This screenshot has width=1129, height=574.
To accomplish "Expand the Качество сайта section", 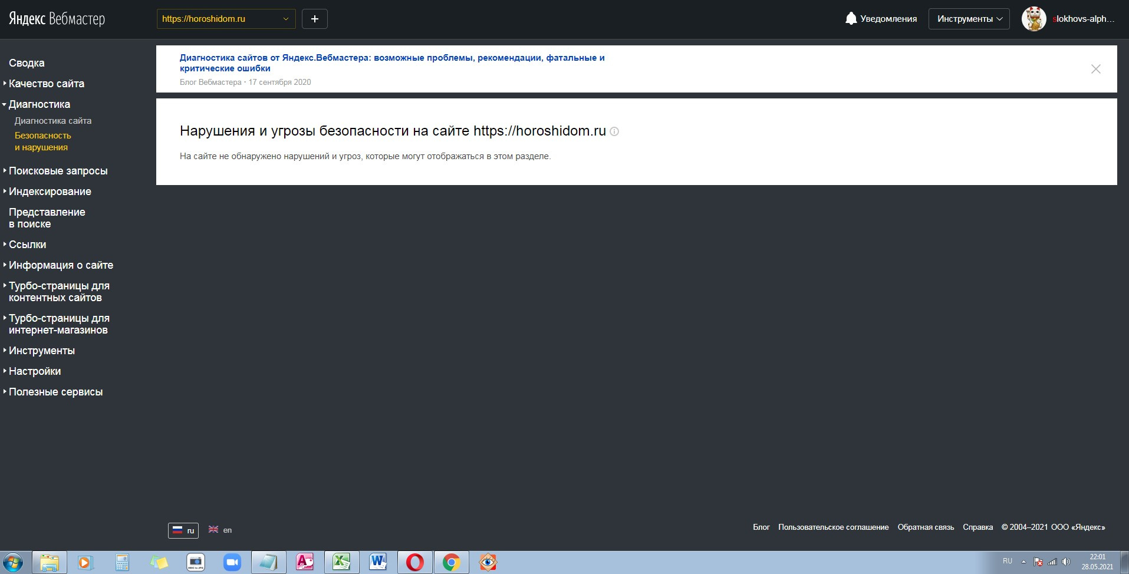I will [x=46, y=84].
